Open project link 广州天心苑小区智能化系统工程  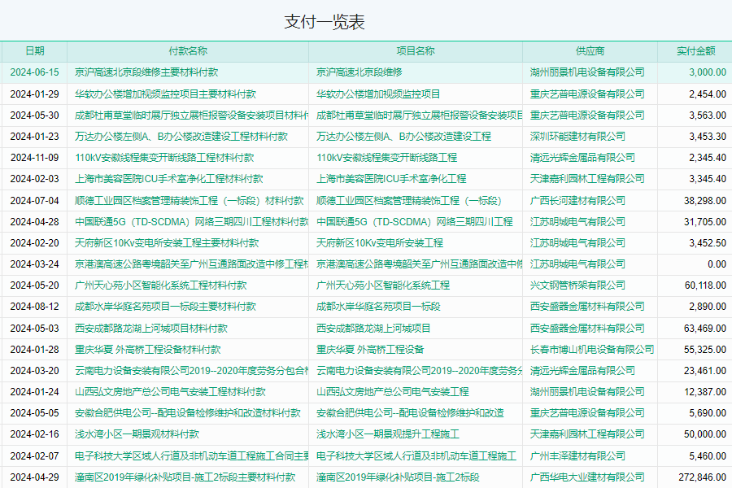383,285
